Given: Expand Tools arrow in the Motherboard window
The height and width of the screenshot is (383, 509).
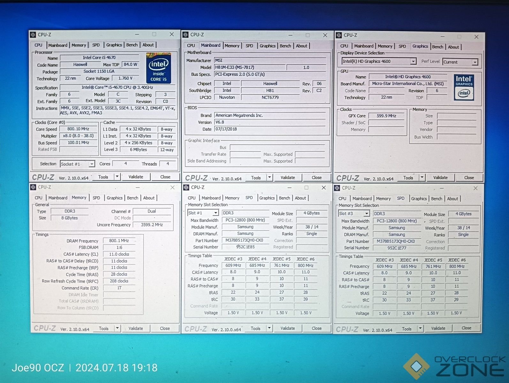Looking at the screenshot, I should pyautogui.click(x=270, y=177).
